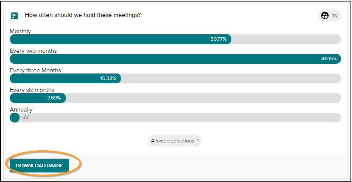Screen dimensions: 352x182
Task: Click the poll question icon beside the title
Action: click(x=14, y=16)
